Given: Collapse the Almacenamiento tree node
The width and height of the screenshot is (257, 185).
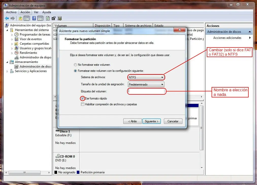Looking at the screenshot, I should point(7,62).
